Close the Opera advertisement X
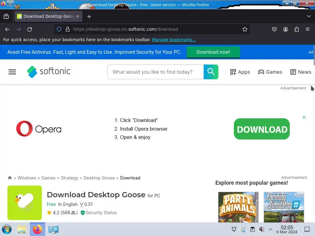 click(x=304, y=117)
